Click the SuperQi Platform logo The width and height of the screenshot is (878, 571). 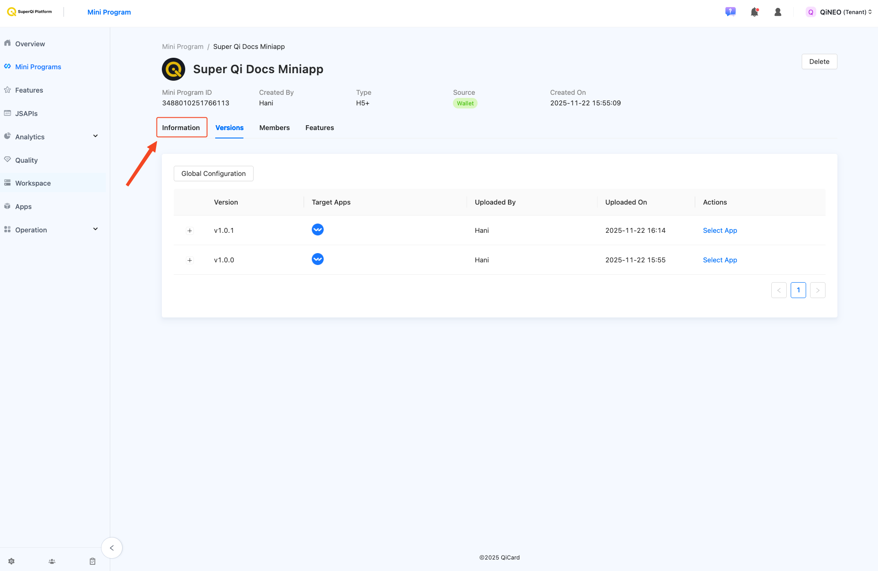coord(30,12)
